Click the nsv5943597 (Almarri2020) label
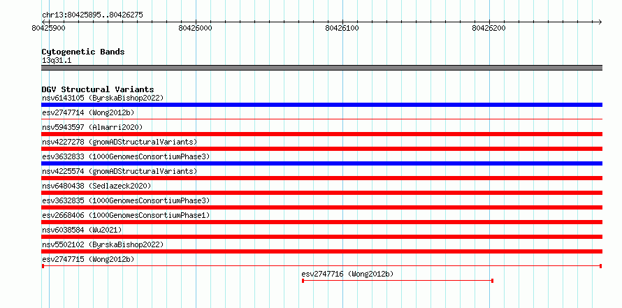This screenshot has height=308, width=622. click(x=92, y=127)
